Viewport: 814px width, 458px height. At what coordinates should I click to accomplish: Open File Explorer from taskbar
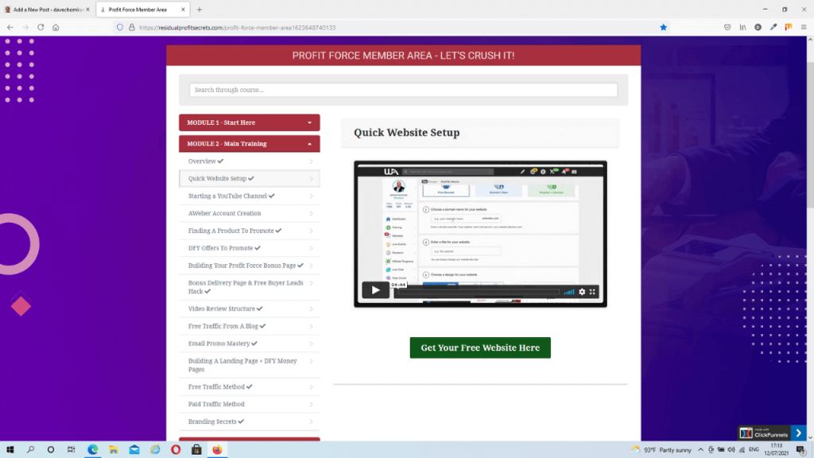pos(113,450)
